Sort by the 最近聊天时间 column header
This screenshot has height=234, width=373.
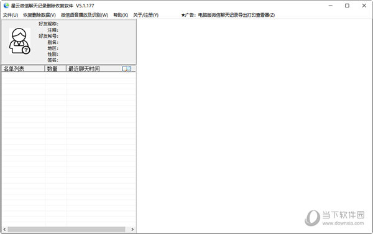(x=94, y=69)
